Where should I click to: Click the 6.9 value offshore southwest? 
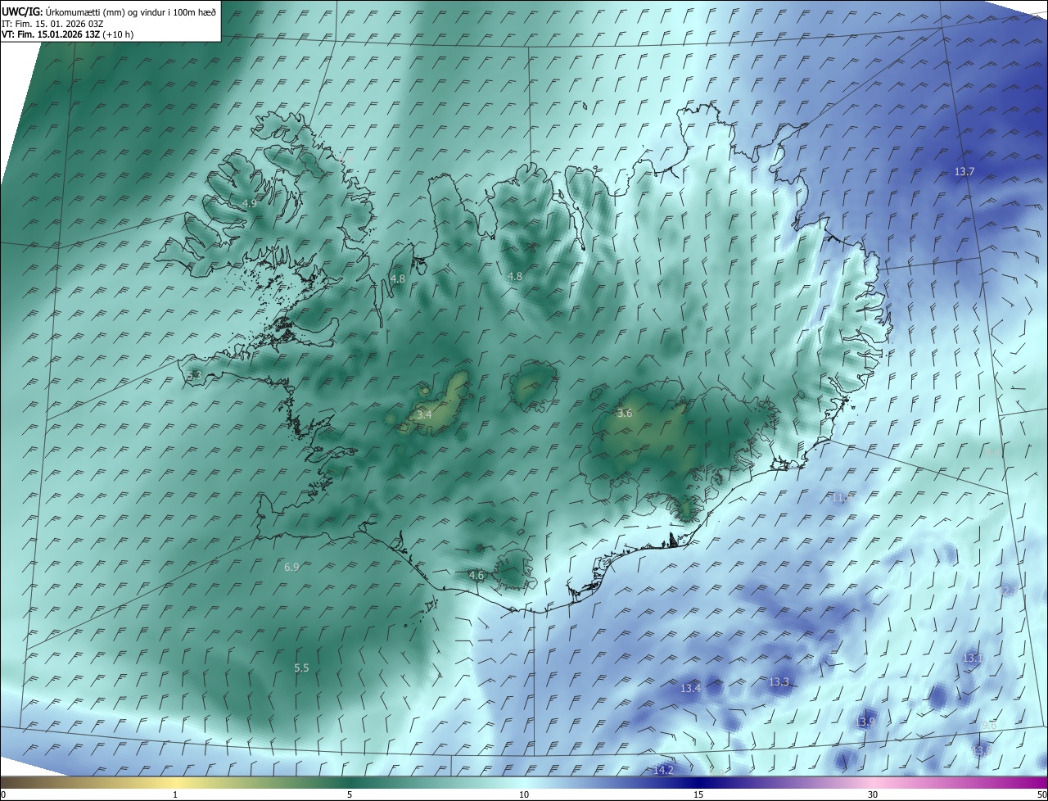(x=291, y=567)
